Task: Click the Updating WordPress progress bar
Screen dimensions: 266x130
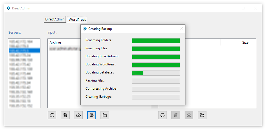Action: pyautogui.click(x=156, y=65)
